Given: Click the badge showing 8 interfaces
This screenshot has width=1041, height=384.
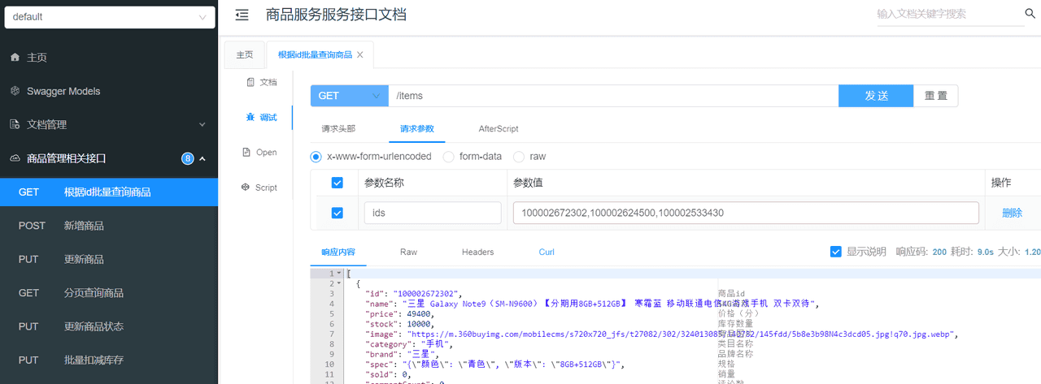Looking at the screenshot, I should tap(188, 158).
